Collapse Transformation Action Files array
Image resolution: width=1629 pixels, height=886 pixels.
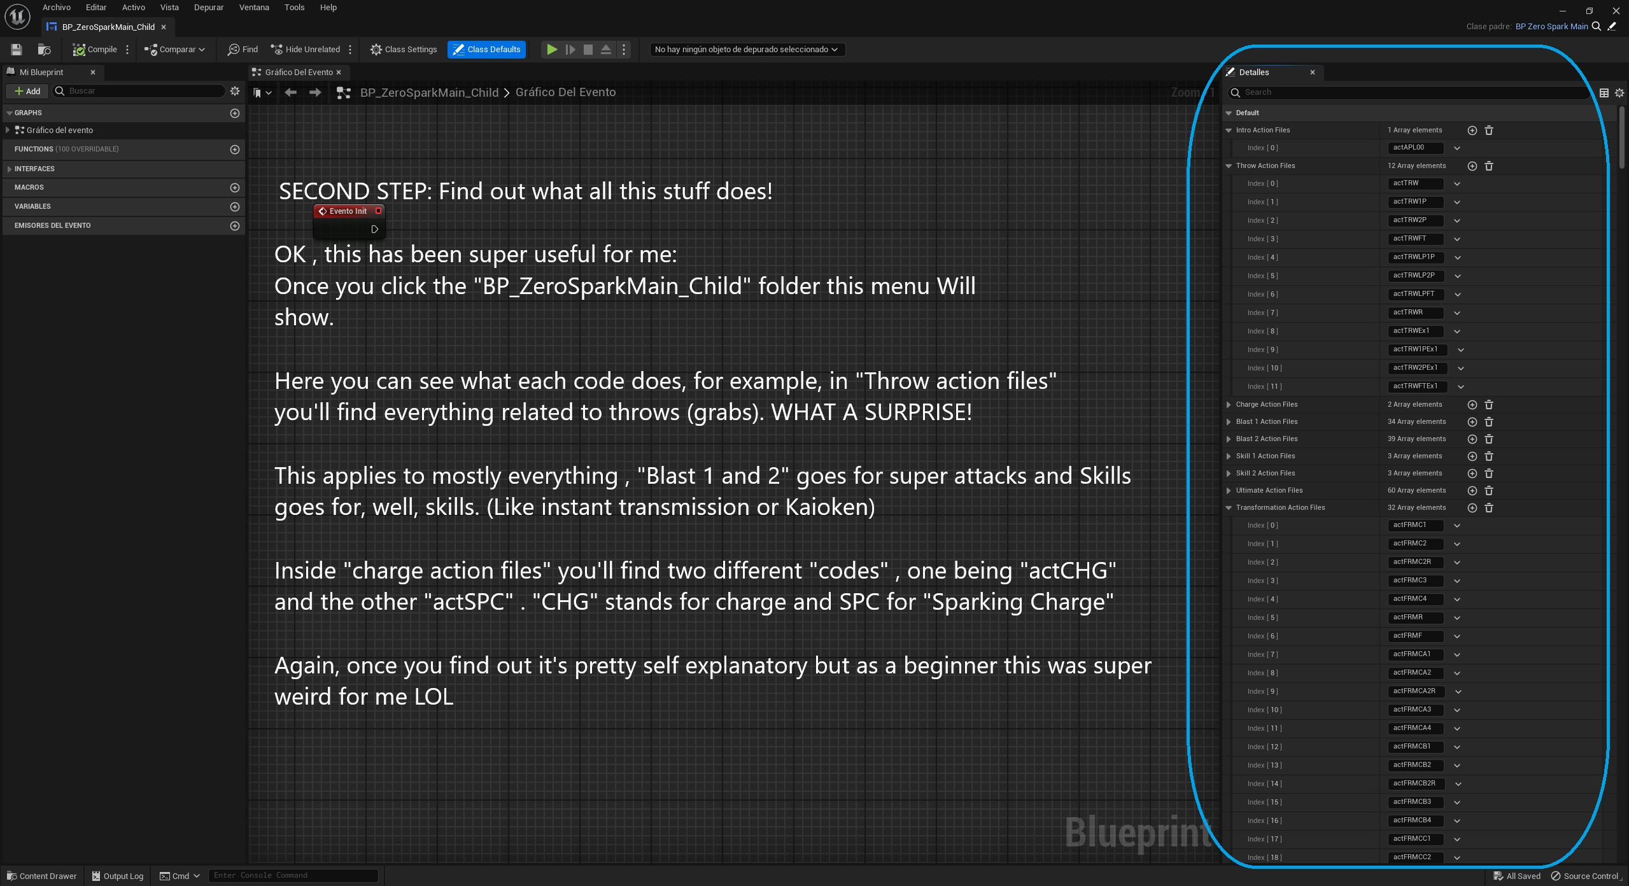pos(1228,507)
